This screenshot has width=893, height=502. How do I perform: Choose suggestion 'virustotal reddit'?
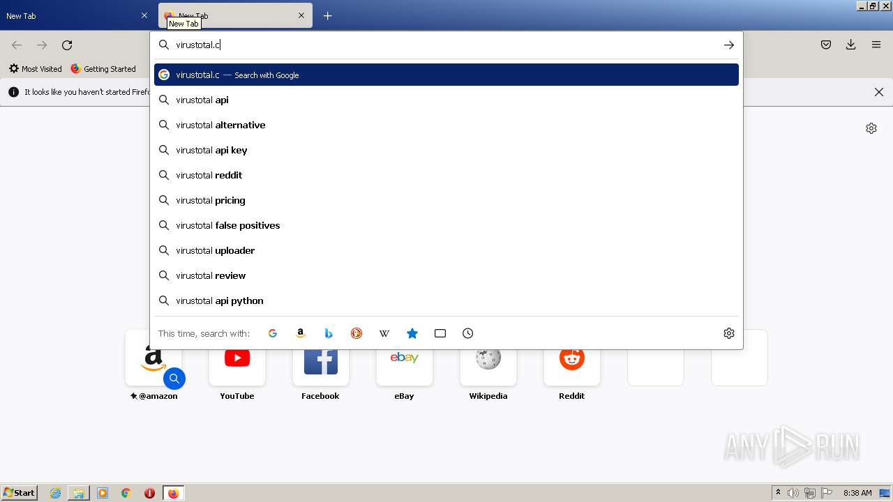coord(446,175)
